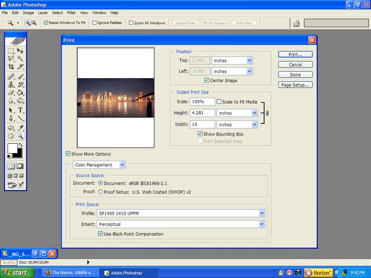Viewport: 371px width, 278px height.
Task: Open the Edit menu
Action: [x=15, y=13]
